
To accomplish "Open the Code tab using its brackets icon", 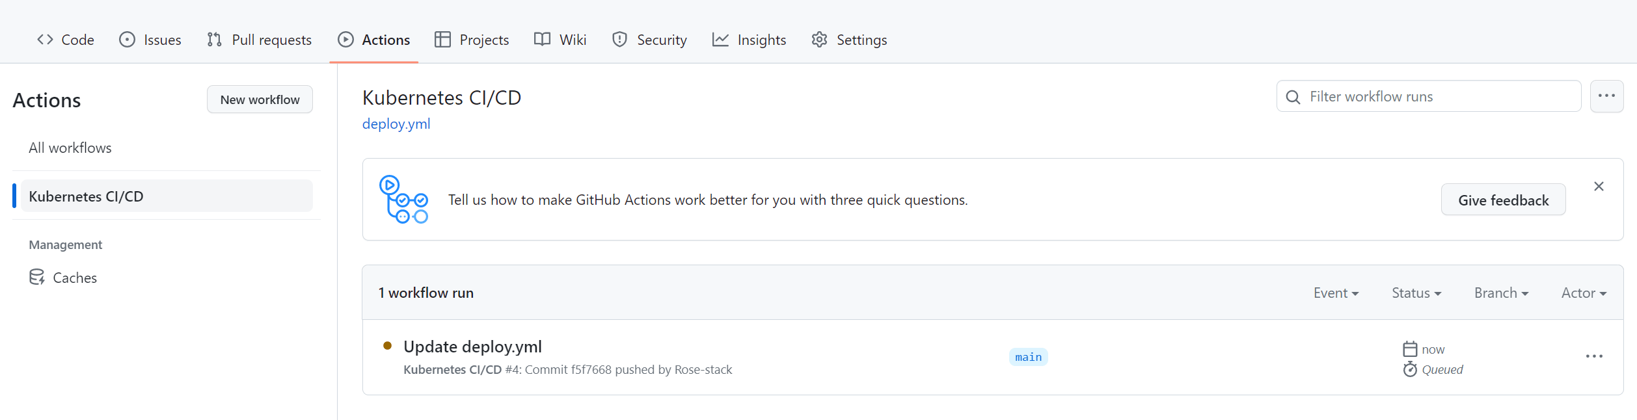I will tap(45, 39).
